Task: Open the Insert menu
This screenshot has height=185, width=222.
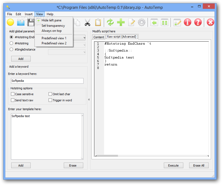Action: [29, 14]
